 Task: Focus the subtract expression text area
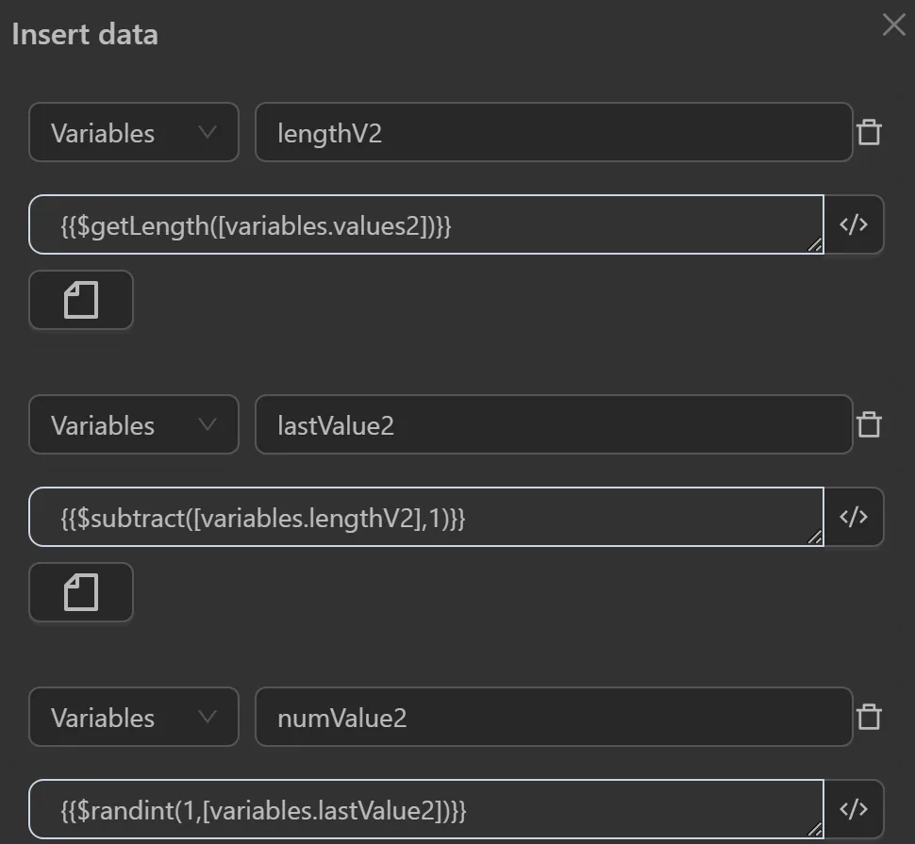(x=426, y=518)
